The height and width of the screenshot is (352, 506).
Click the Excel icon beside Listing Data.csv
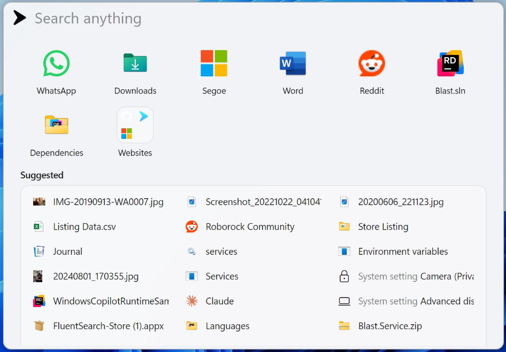[39, 226]
